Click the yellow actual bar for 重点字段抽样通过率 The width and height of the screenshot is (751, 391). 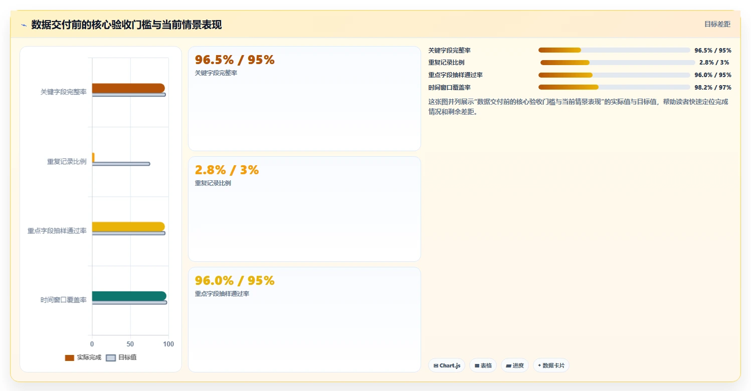pyautogui.click(x=128, y=226)
